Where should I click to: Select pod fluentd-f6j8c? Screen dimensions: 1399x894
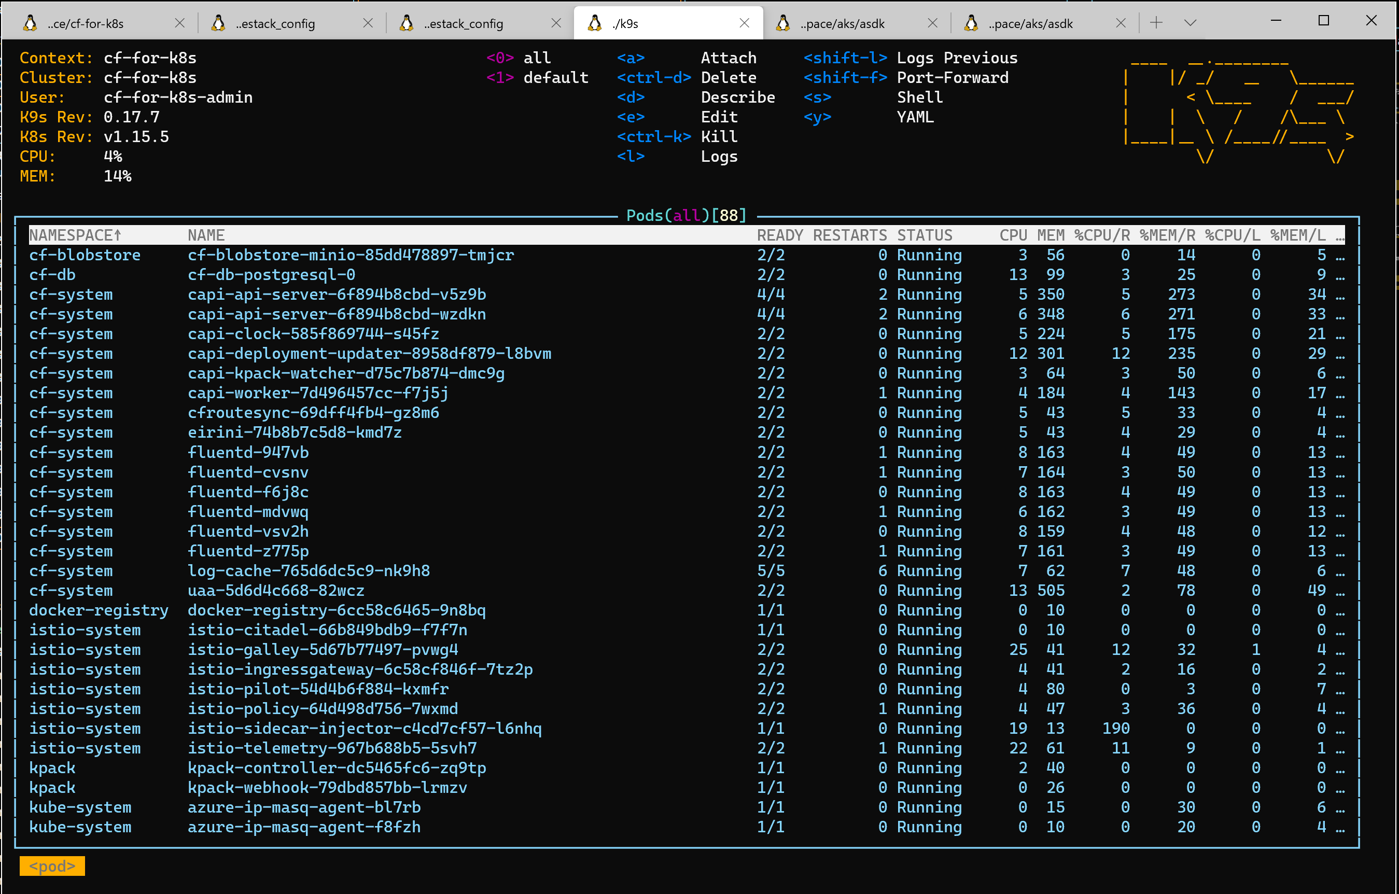tap(687, 492)
